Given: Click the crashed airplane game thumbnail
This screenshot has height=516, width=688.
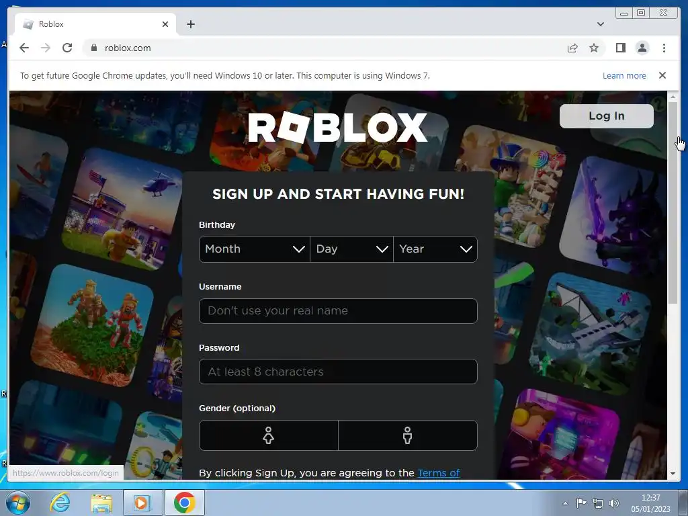Looking at the screenshot, I should [x=590, y=333].
